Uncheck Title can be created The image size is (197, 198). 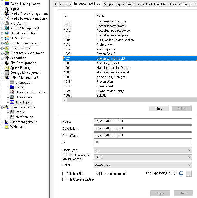click(x=98, y=174)
